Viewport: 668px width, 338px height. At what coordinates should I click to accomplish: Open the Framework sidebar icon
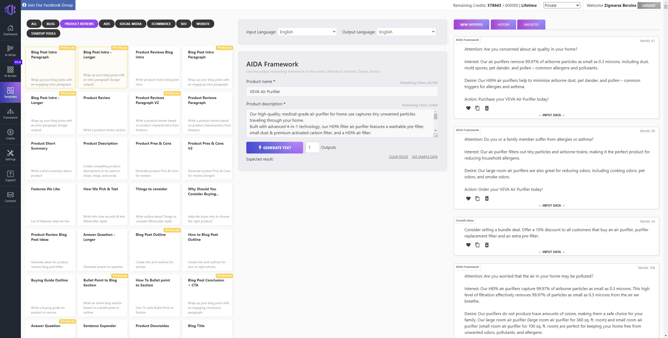tap(10, 113)
